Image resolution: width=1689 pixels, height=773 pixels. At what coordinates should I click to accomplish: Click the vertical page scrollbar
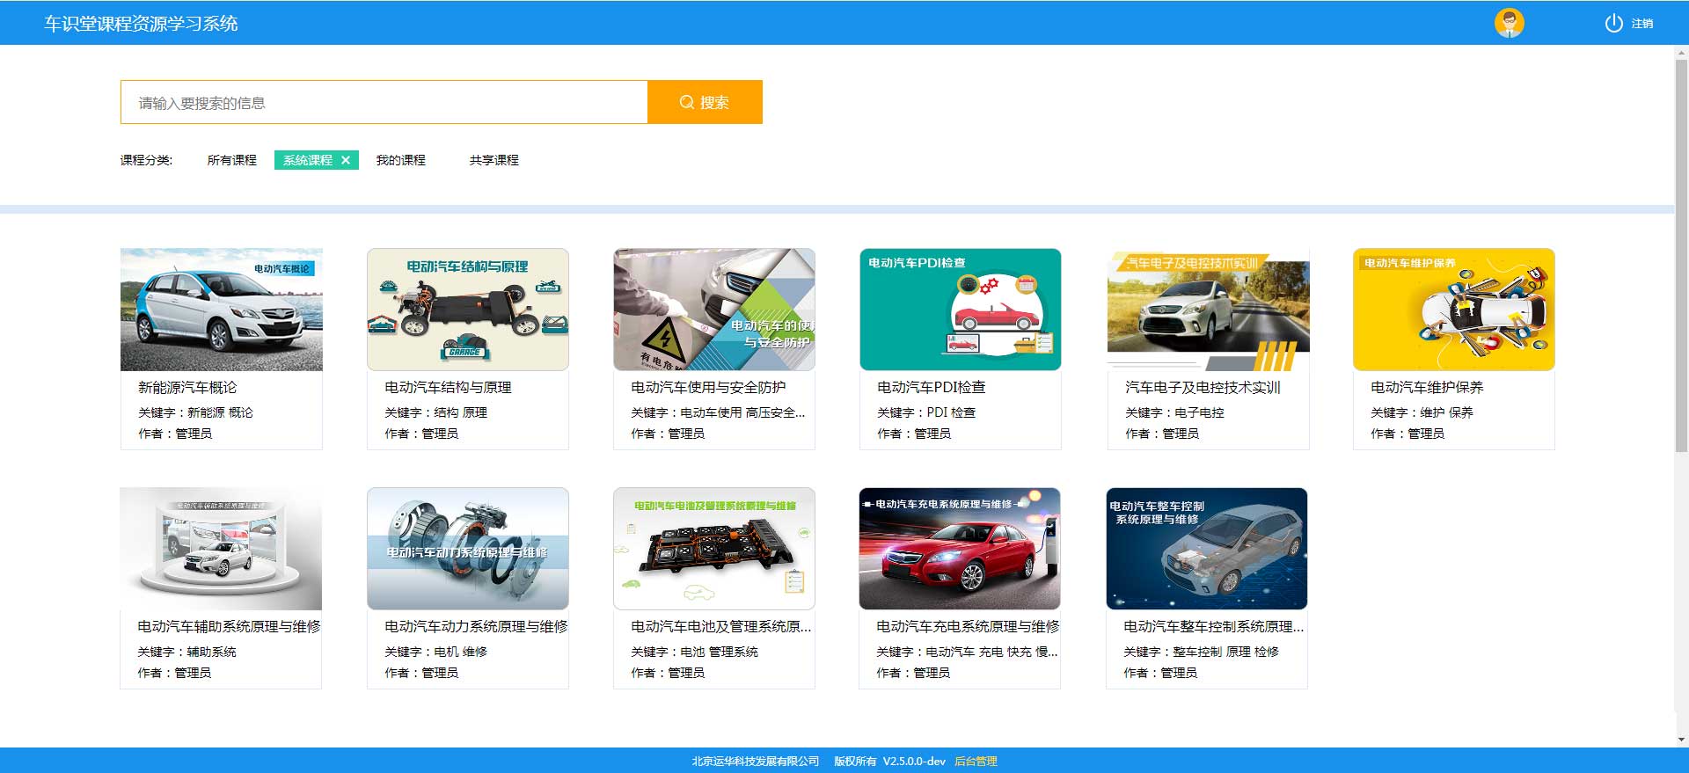point(1681,264)
